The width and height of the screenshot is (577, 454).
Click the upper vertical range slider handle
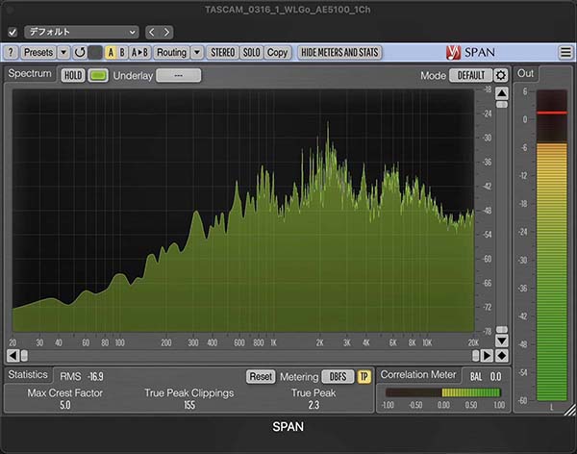[502, 105]
